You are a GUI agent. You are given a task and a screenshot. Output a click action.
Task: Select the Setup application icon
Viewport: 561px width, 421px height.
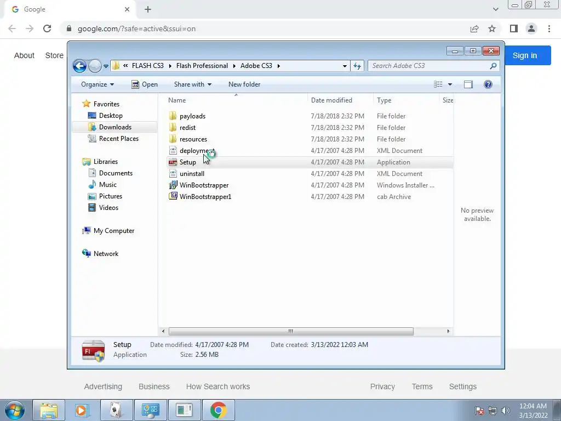click(173, 162)
